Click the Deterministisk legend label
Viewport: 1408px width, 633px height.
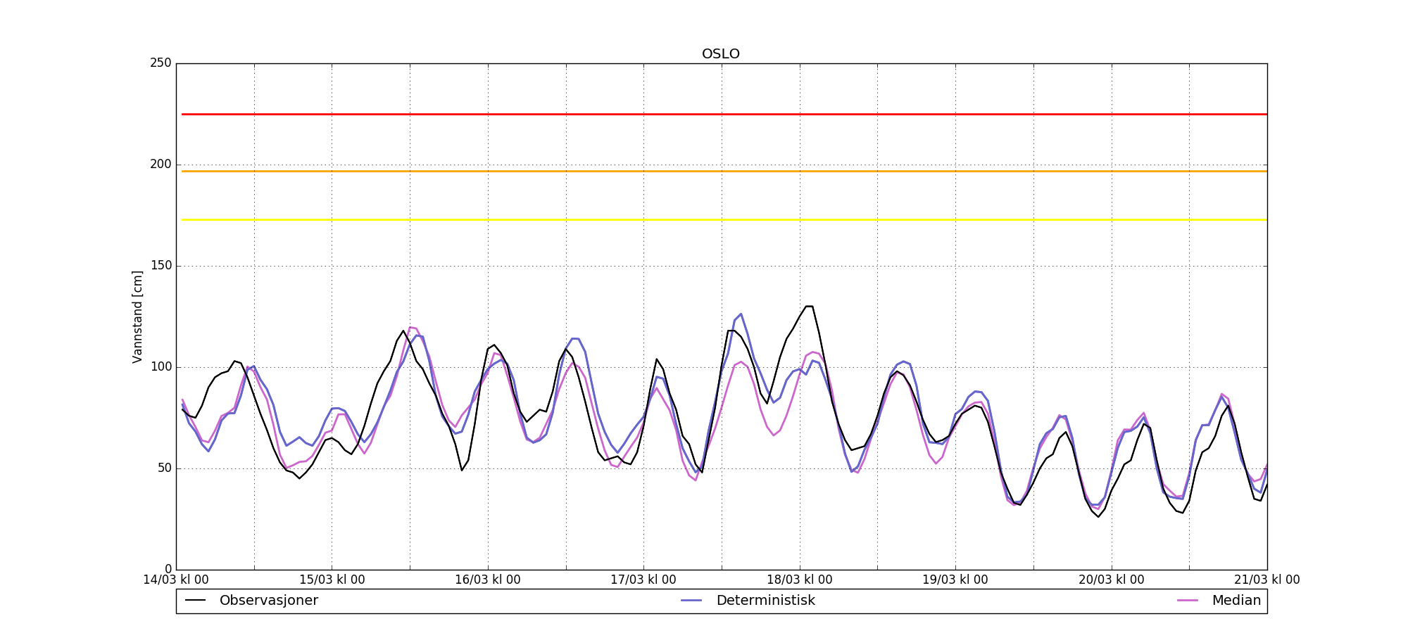point(765,601)
